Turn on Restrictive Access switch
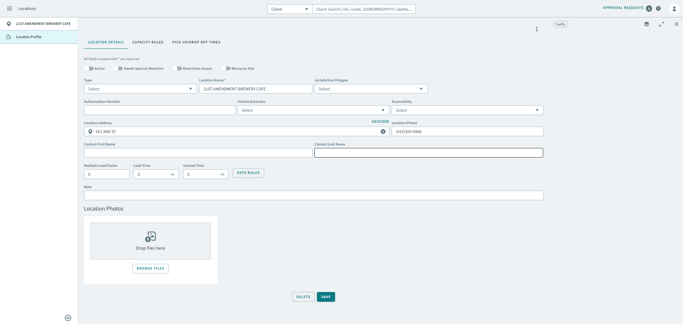Screen dimensions: 683x324 177,69
